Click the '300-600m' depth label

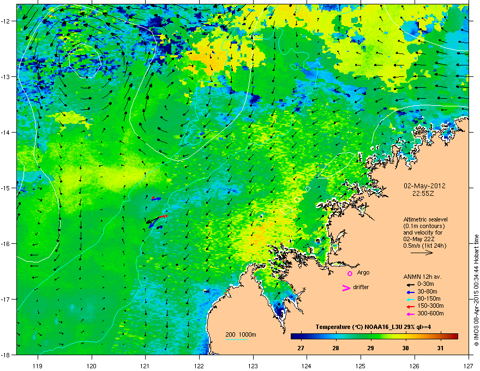tap(430, 313)
